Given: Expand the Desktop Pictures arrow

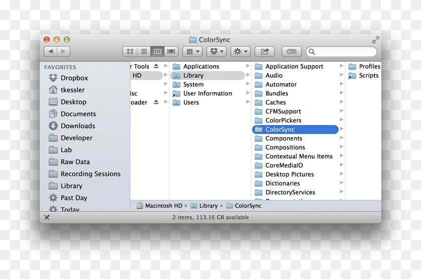Looking at the screenshot, I should tap(341, 174).
